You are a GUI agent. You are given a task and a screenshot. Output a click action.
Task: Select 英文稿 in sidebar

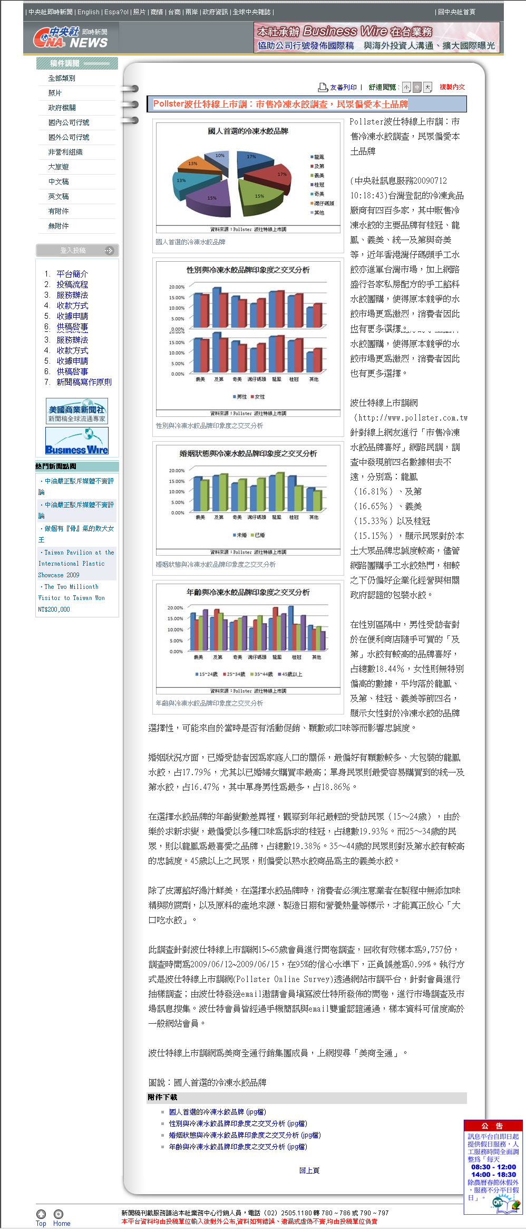[59, 196]
